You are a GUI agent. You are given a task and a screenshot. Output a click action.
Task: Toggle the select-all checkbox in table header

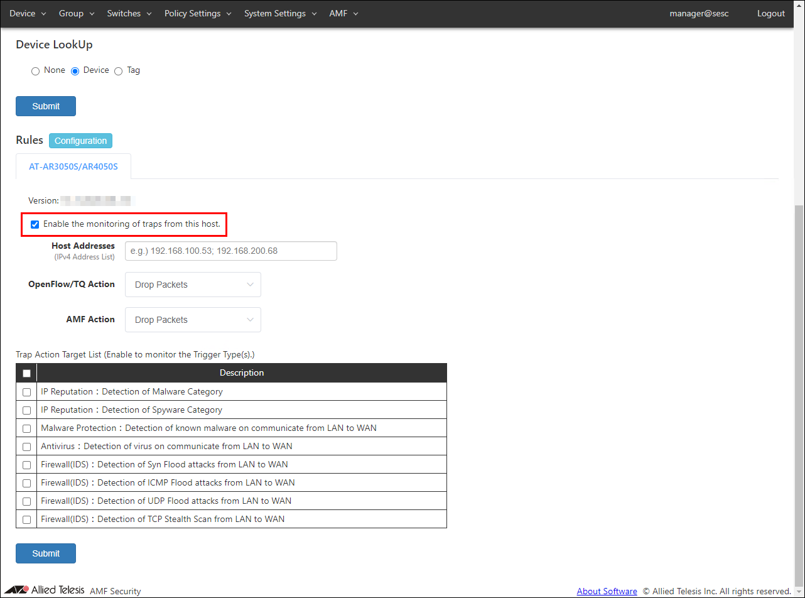26,373
